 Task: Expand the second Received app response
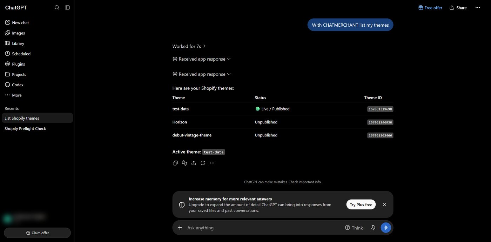(x=202, y=74)
